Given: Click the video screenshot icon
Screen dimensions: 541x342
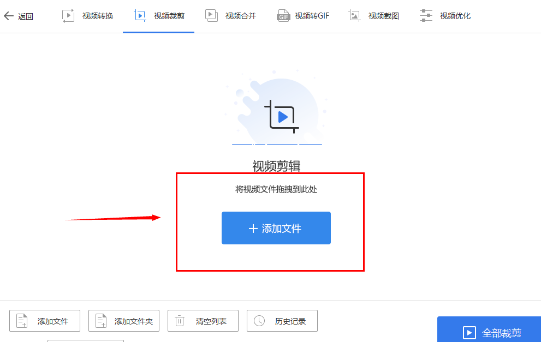Looking at the screenshot, I should point(354,15).
